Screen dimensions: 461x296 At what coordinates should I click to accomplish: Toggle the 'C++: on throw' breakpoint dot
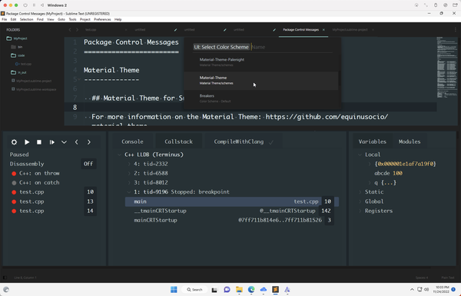[14, 174]
